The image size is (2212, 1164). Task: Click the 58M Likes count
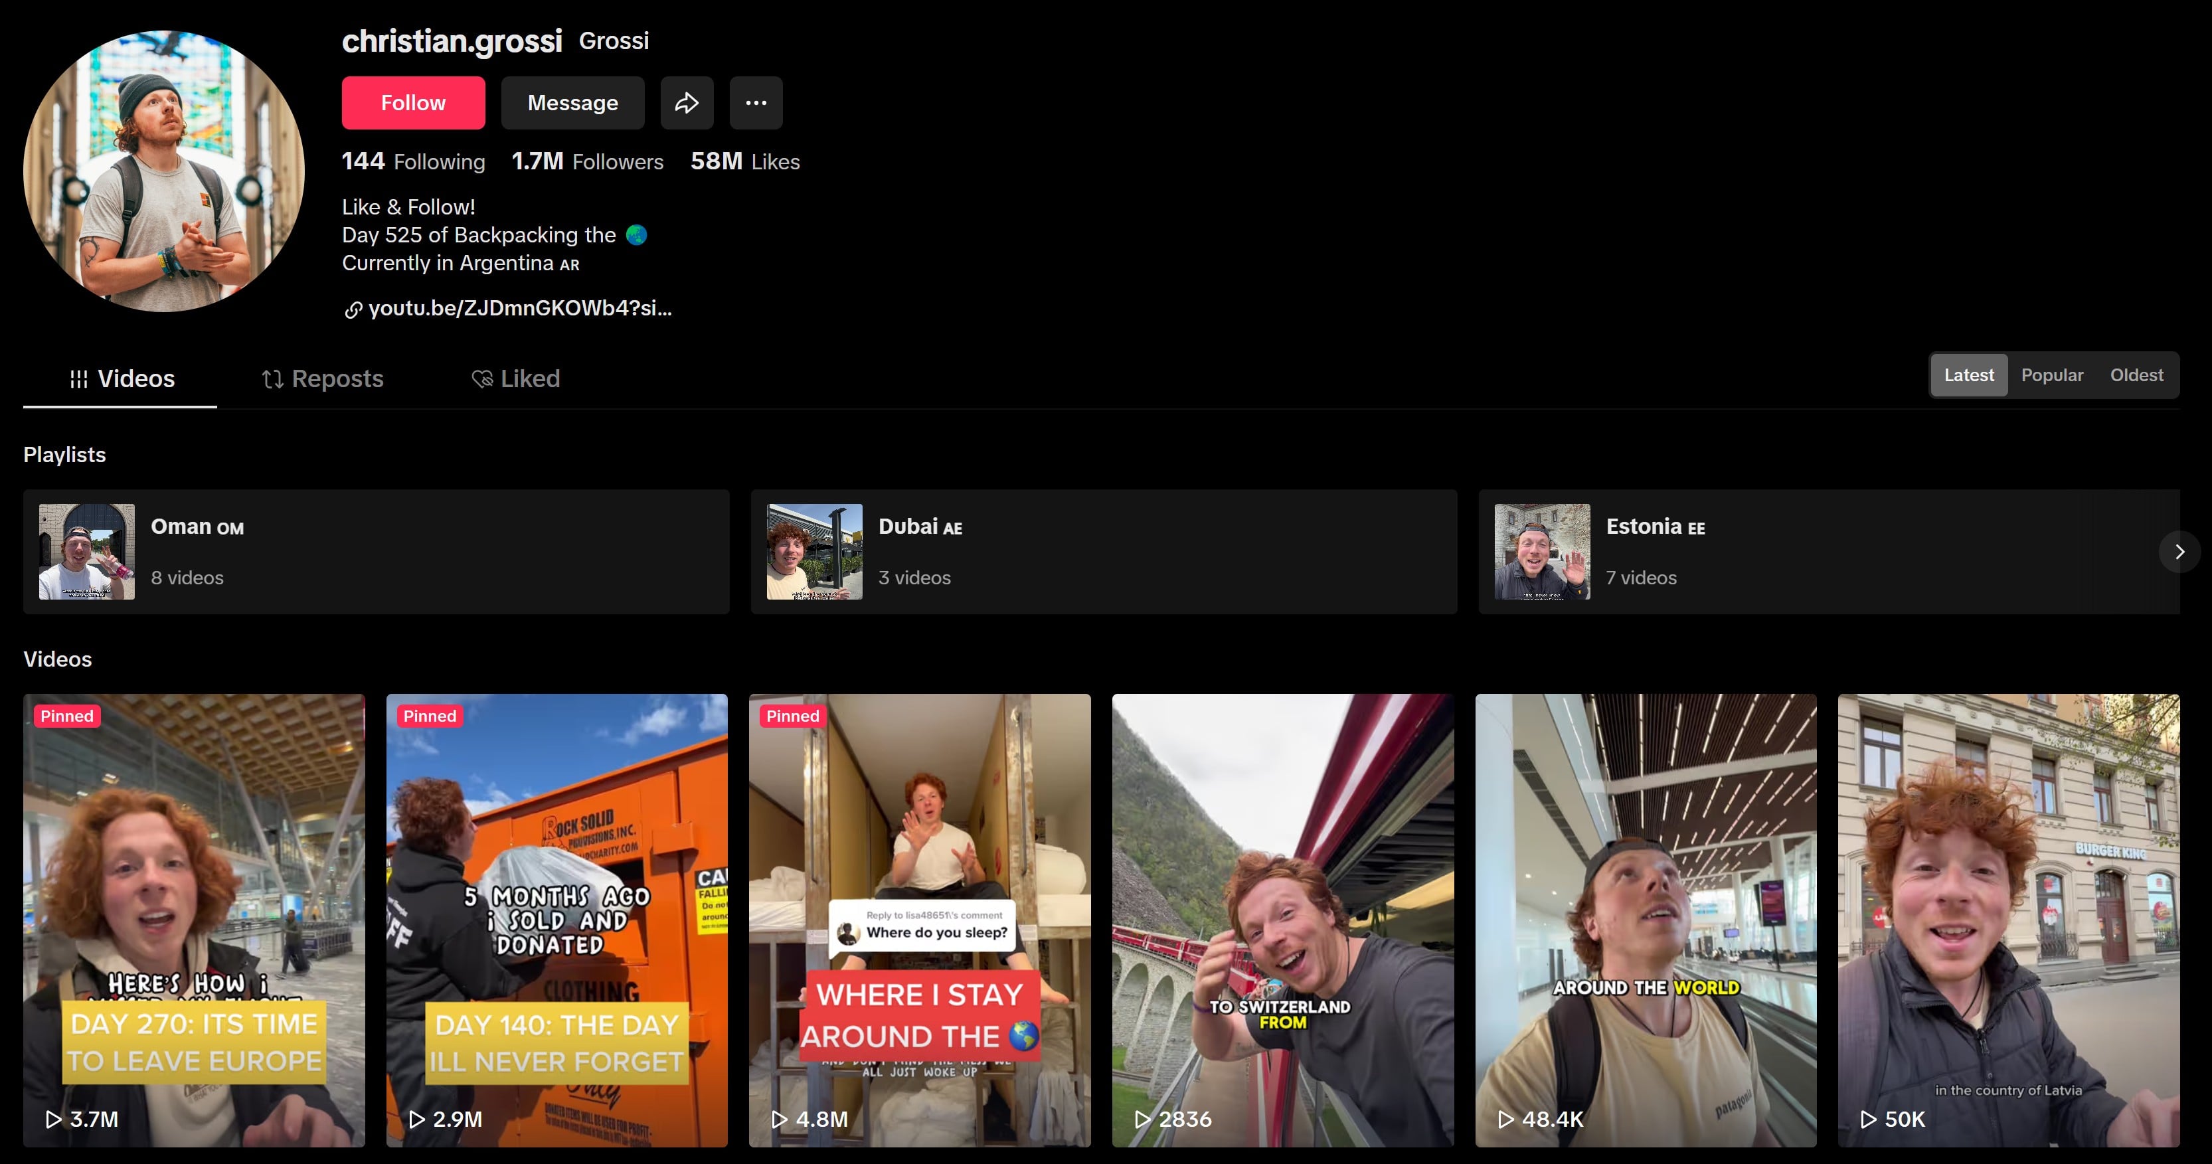(x=744, y=161)
